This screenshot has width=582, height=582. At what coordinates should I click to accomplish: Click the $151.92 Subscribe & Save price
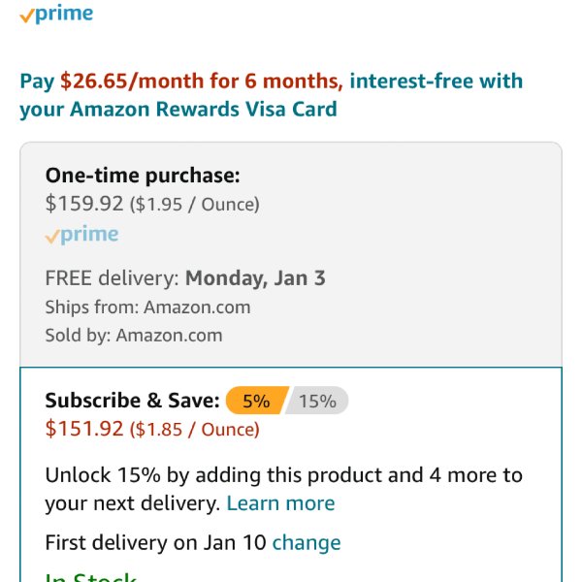click(x=84, y=429)
